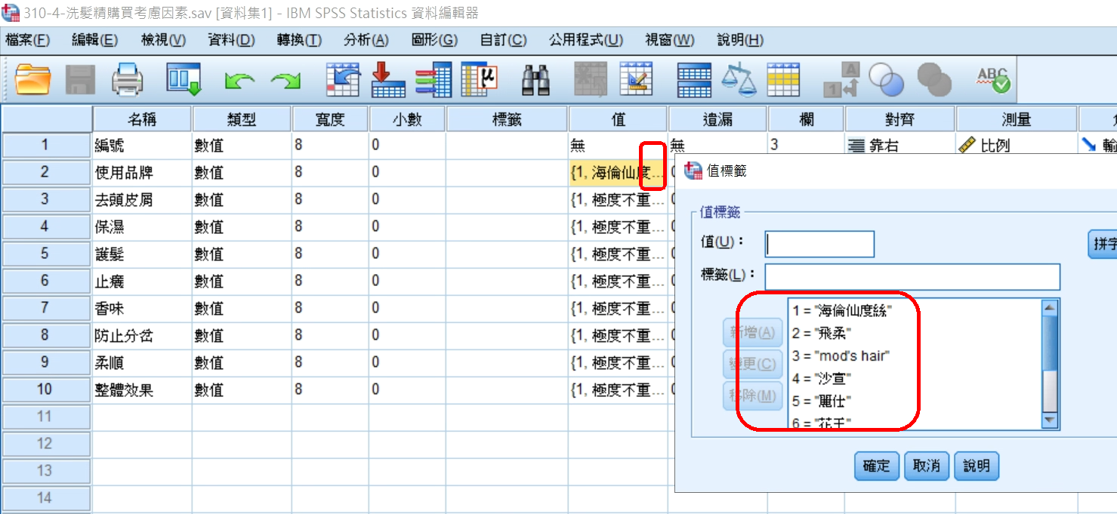Click the Weight cases balance scale icon
The height and width of the screenshot is (514, 1117).
click(x=738, y=79)
